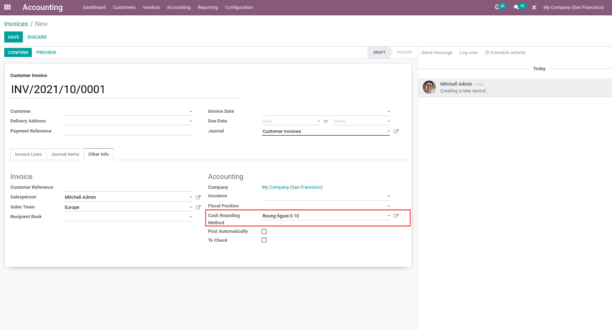
Task: Expand the Delivery Address dropdown
Action: click(x=191, y=121)
